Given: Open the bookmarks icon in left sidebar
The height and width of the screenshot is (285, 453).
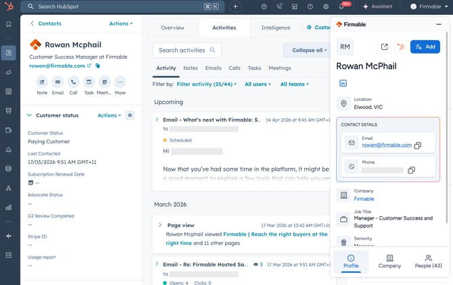Looking at the screenshot, I should click(x=9, y=24).
